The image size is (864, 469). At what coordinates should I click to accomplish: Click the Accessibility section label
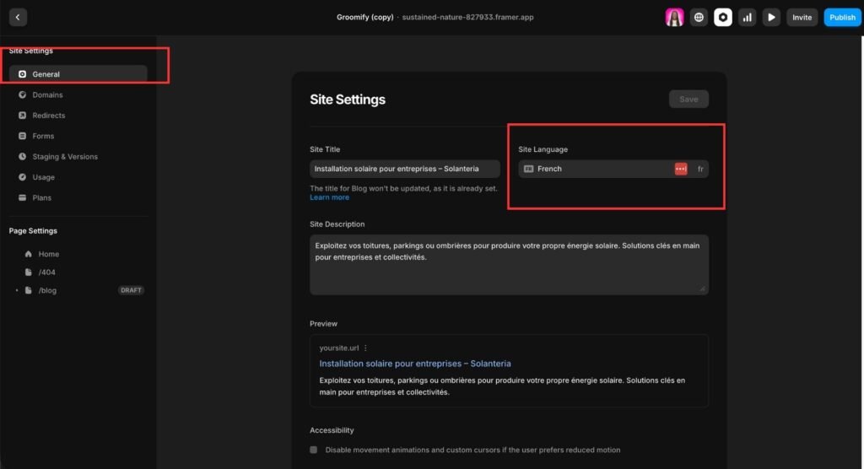[x=332, y=430]
